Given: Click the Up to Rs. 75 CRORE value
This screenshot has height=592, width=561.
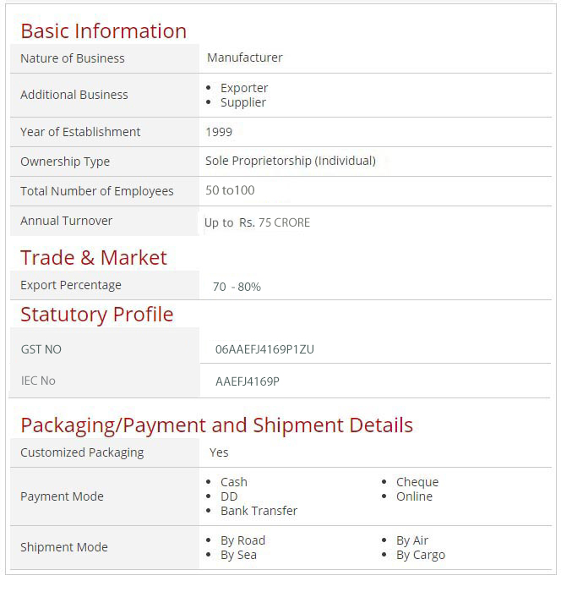Looking at the screenshot, I should tap(257, 222).
